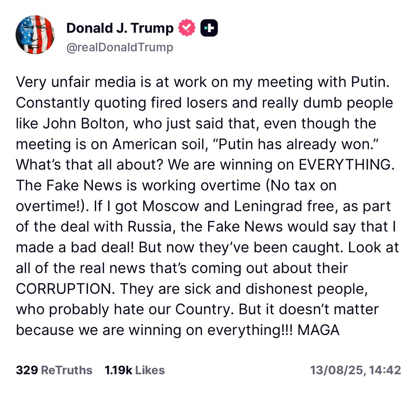Screen dimensions: 417x394
Task: Click the 13/08/25 post date
Action: click(337, 370)
